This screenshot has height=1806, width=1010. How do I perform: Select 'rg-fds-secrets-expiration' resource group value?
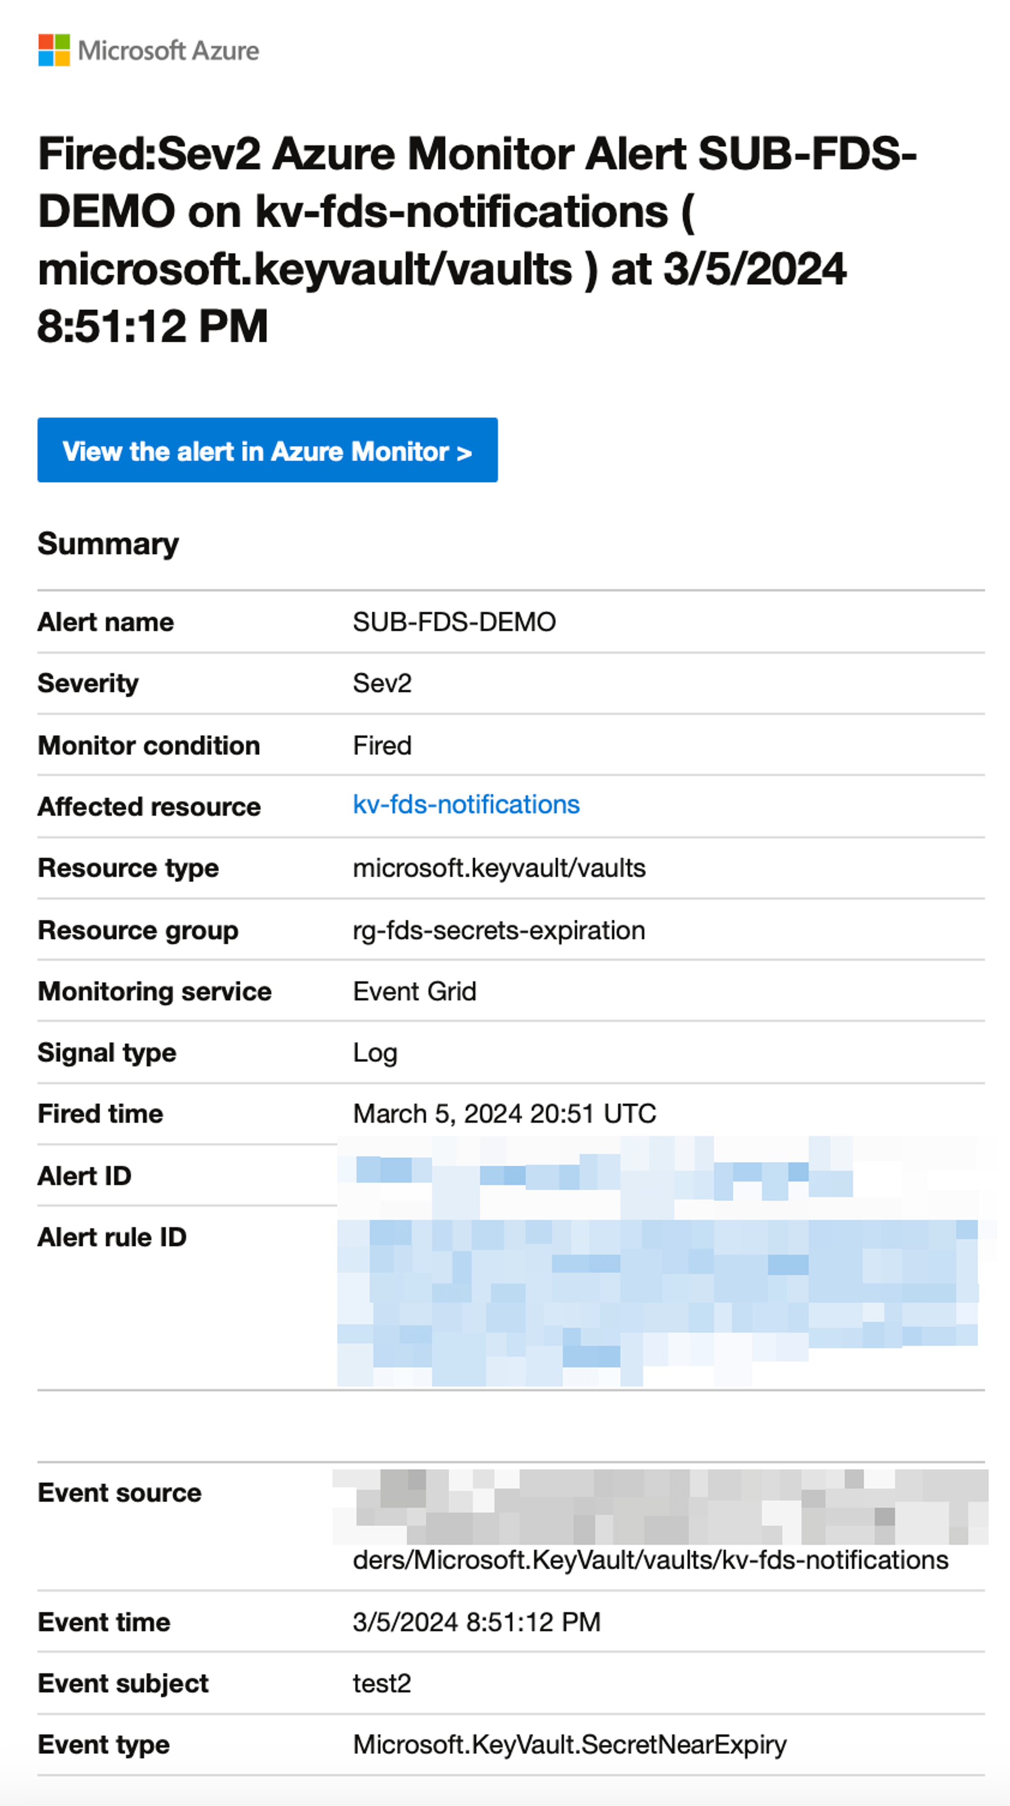499,931
